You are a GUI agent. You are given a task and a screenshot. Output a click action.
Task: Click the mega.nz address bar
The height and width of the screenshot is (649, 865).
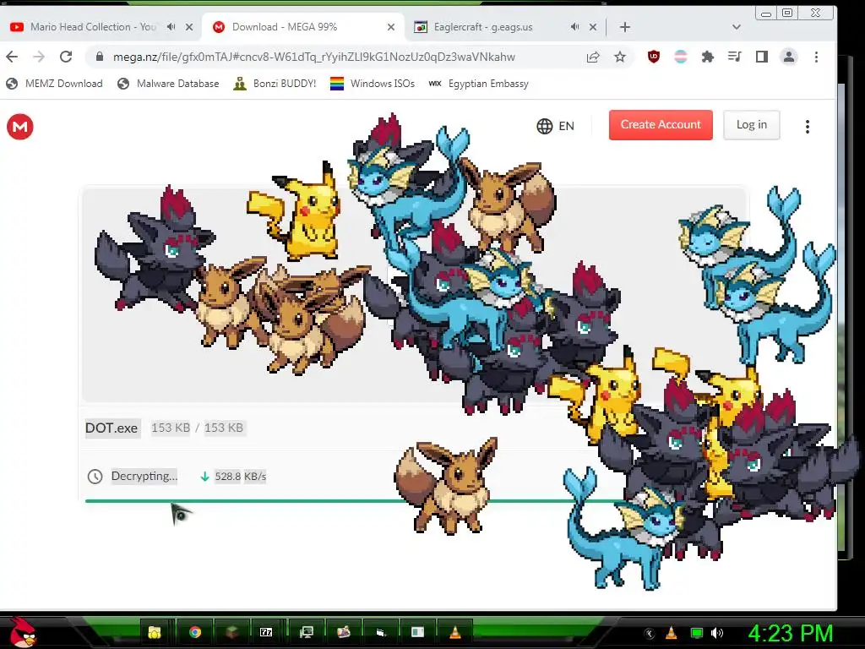click(314, 57)
